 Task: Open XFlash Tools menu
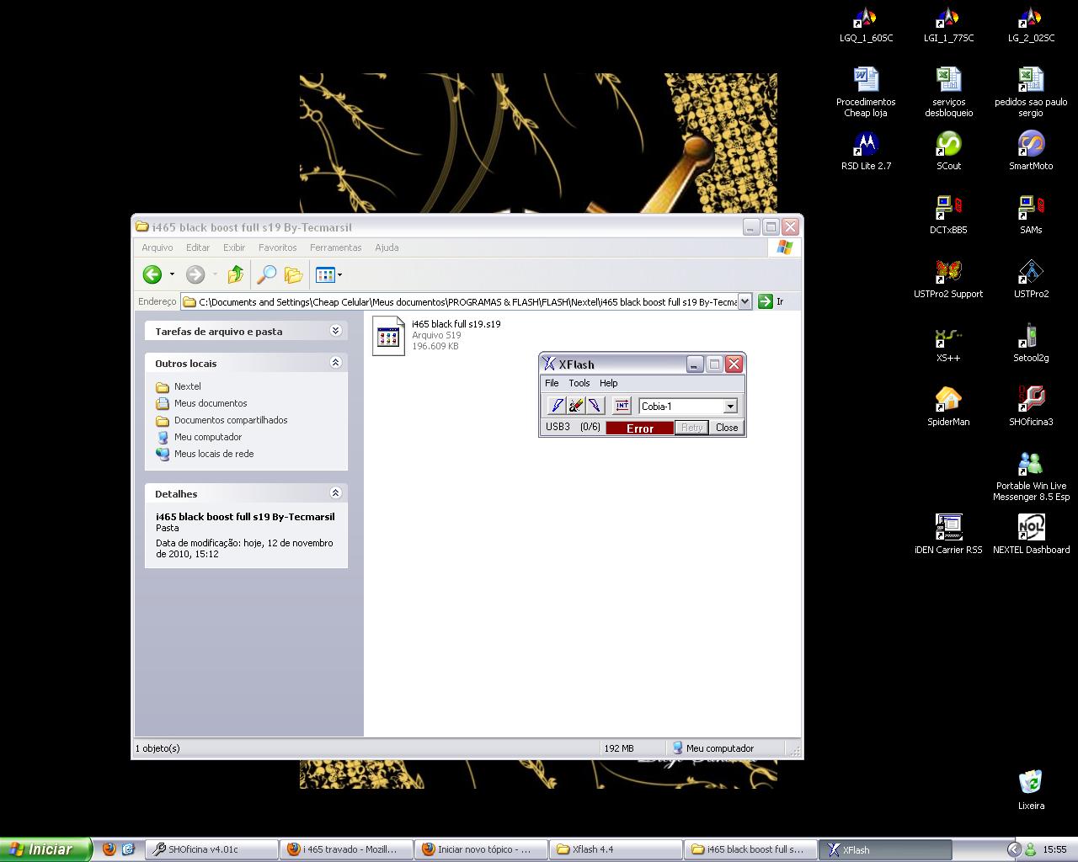[579, 383]
